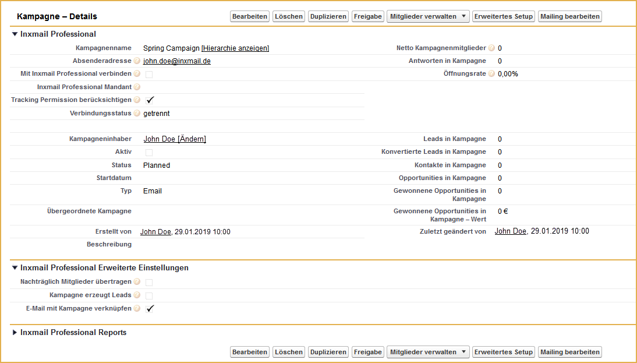Image resolution: width=637 pixels, height=363 pixels.
Task: Open help for Mit Inxmail Professional verbinden
Action: coord(137,73)
